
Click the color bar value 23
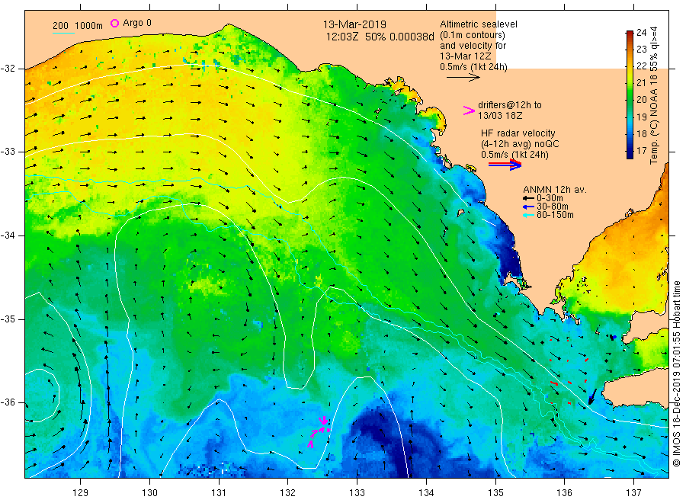(641, 49)
